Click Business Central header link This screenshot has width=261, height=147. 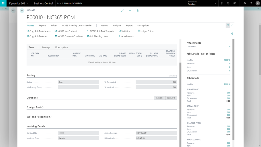pos(43,3)
